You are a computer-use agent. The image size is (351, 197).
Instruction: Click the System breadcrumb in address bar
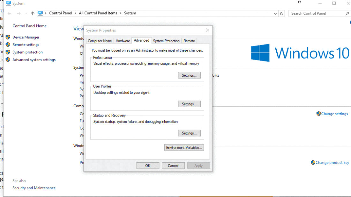pyautogui.click(x=130, y=13)
